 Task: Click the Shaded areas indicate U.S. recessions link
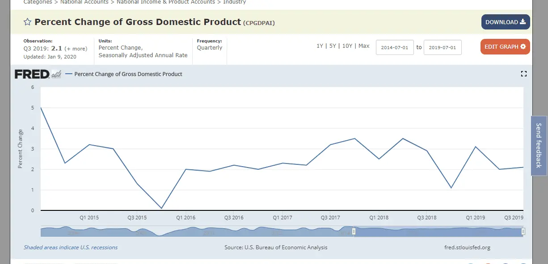(71, 247)
